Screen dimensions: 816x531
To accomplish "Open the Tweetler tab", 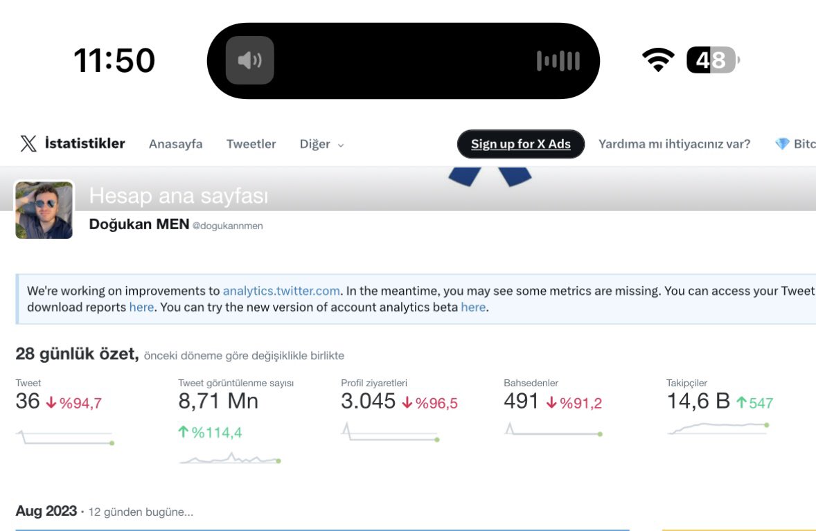I will pos(251,144).
